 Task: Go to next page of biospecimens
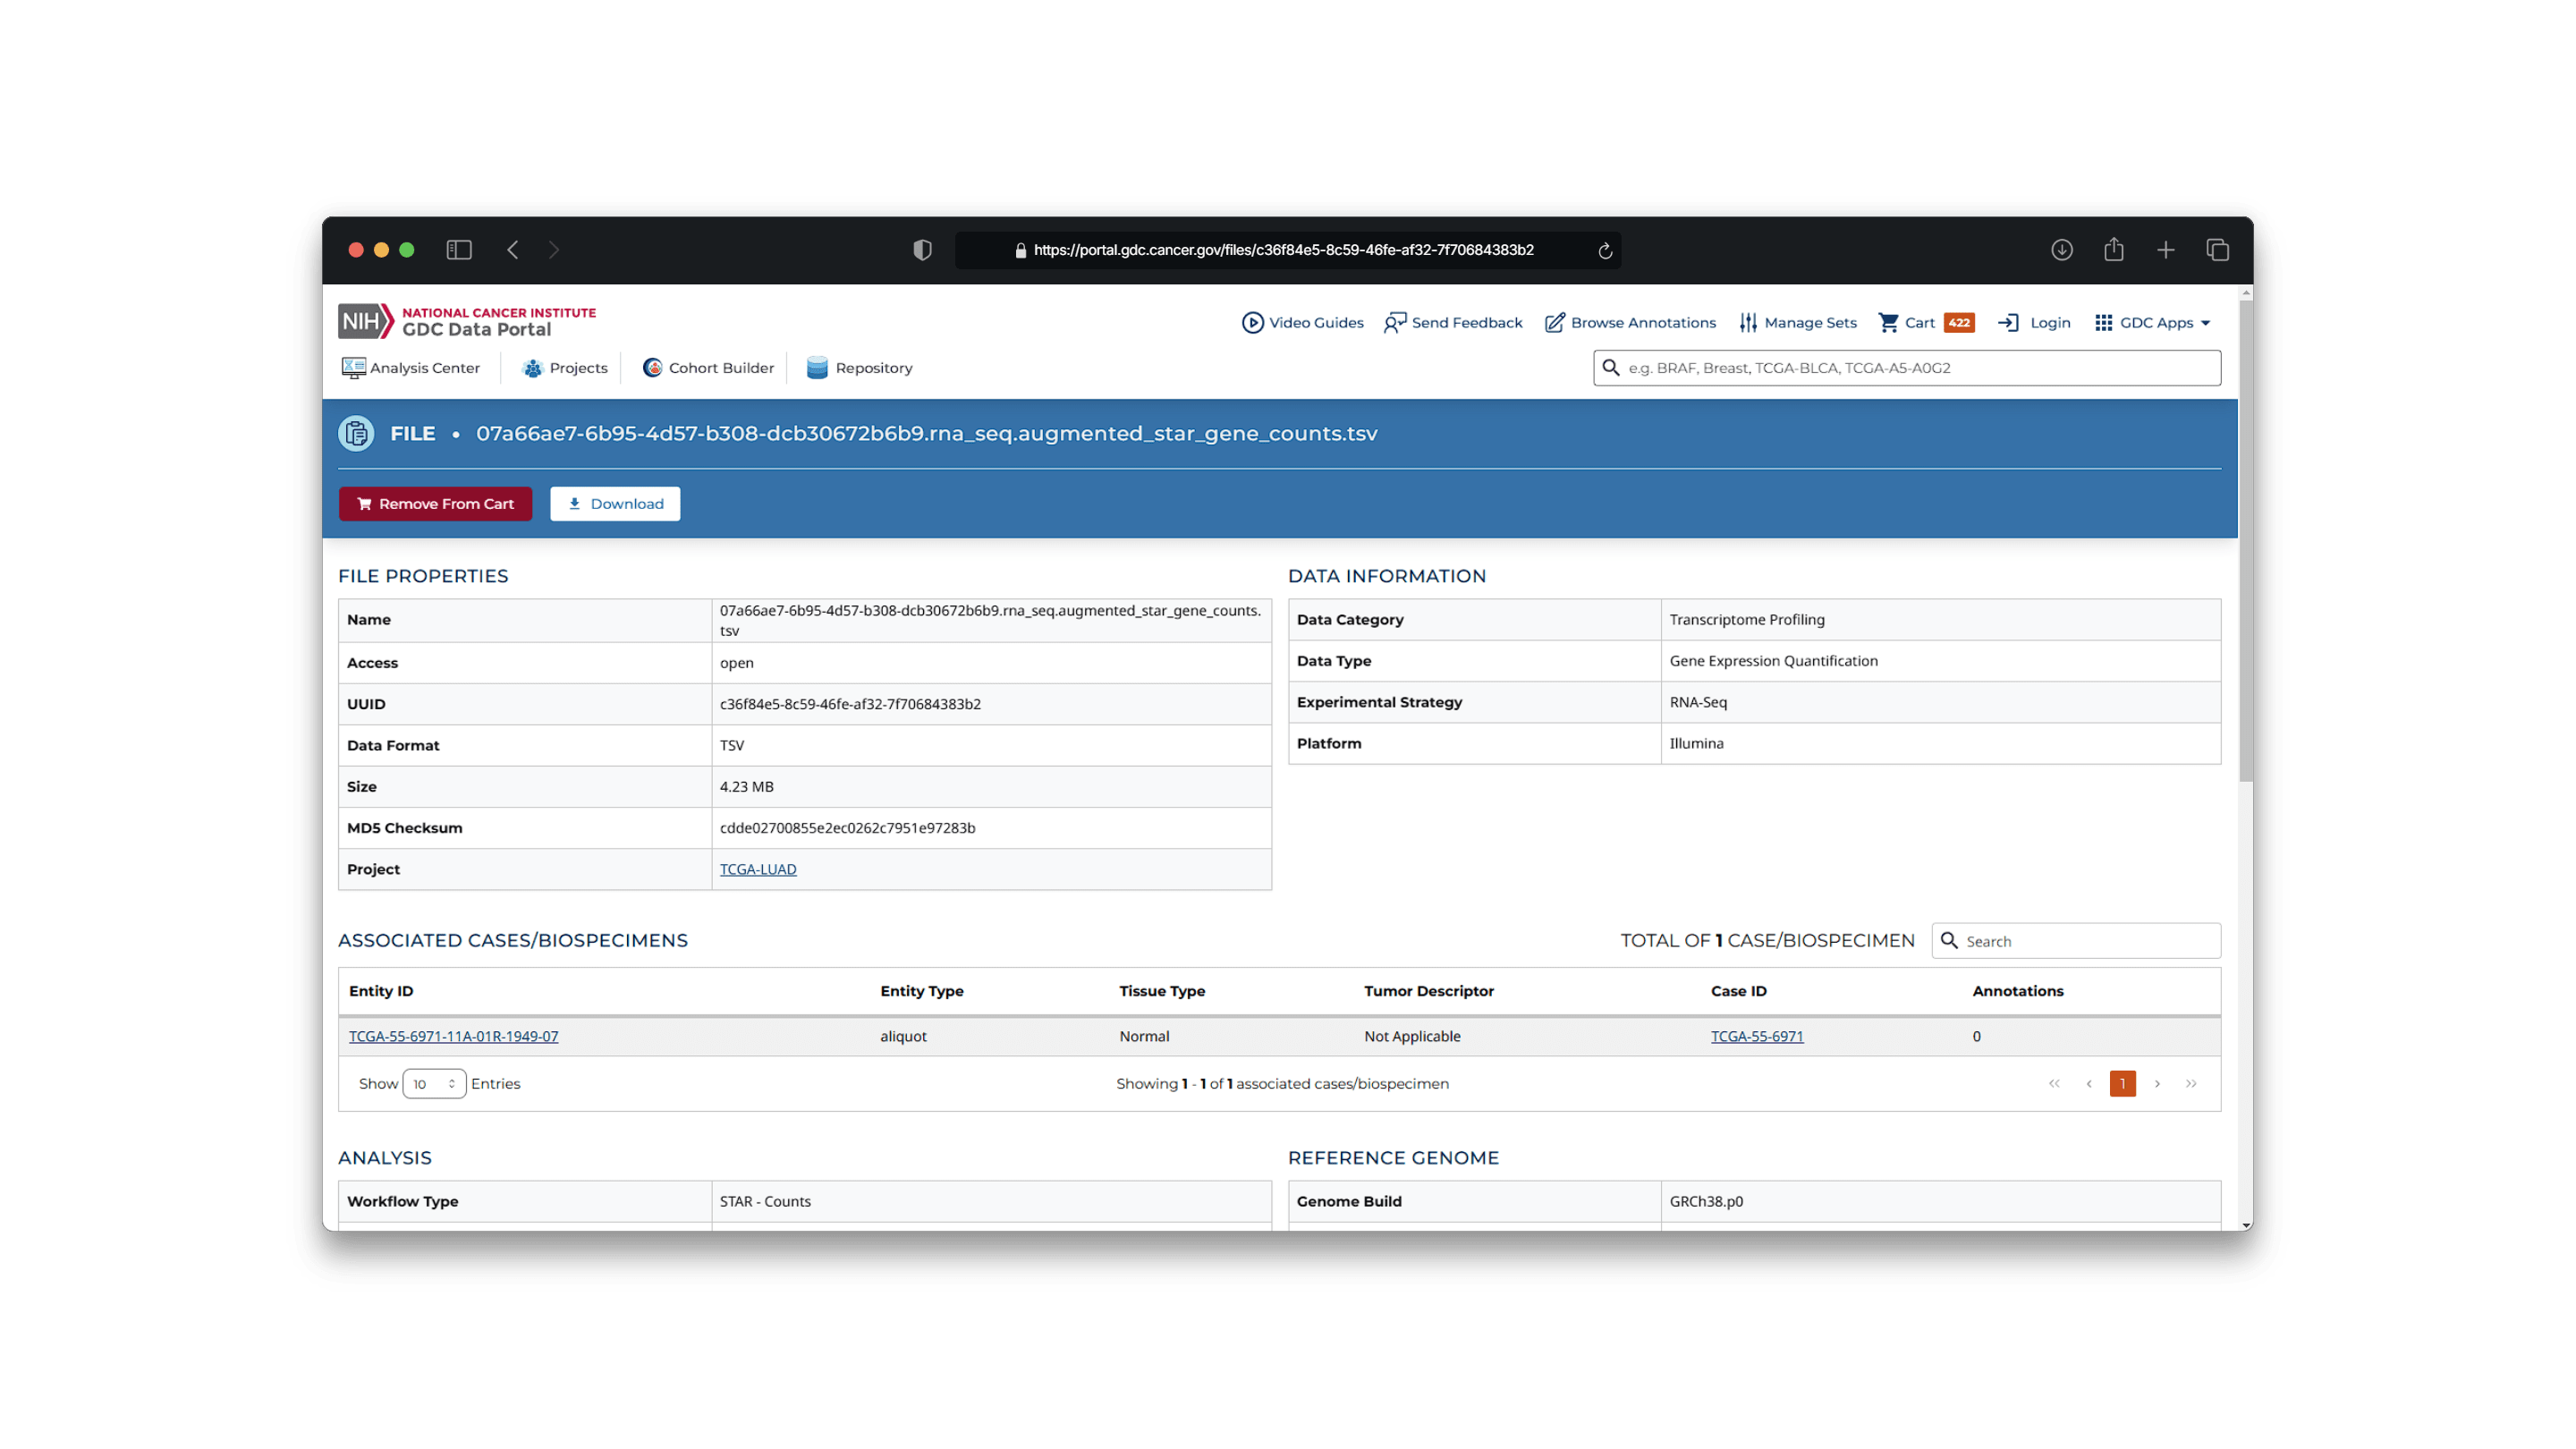[2157, 1083]
